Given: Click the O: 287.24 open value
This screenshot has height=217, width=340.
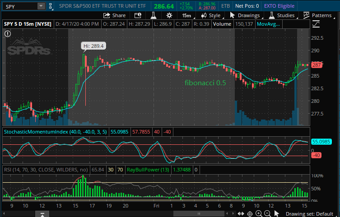Looking at the screenshot, I should click(x=114, y=24).
